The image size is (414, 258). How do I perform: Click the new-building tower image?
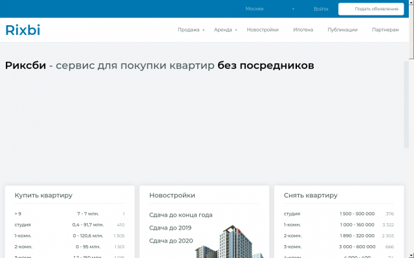tap(229, 242)
